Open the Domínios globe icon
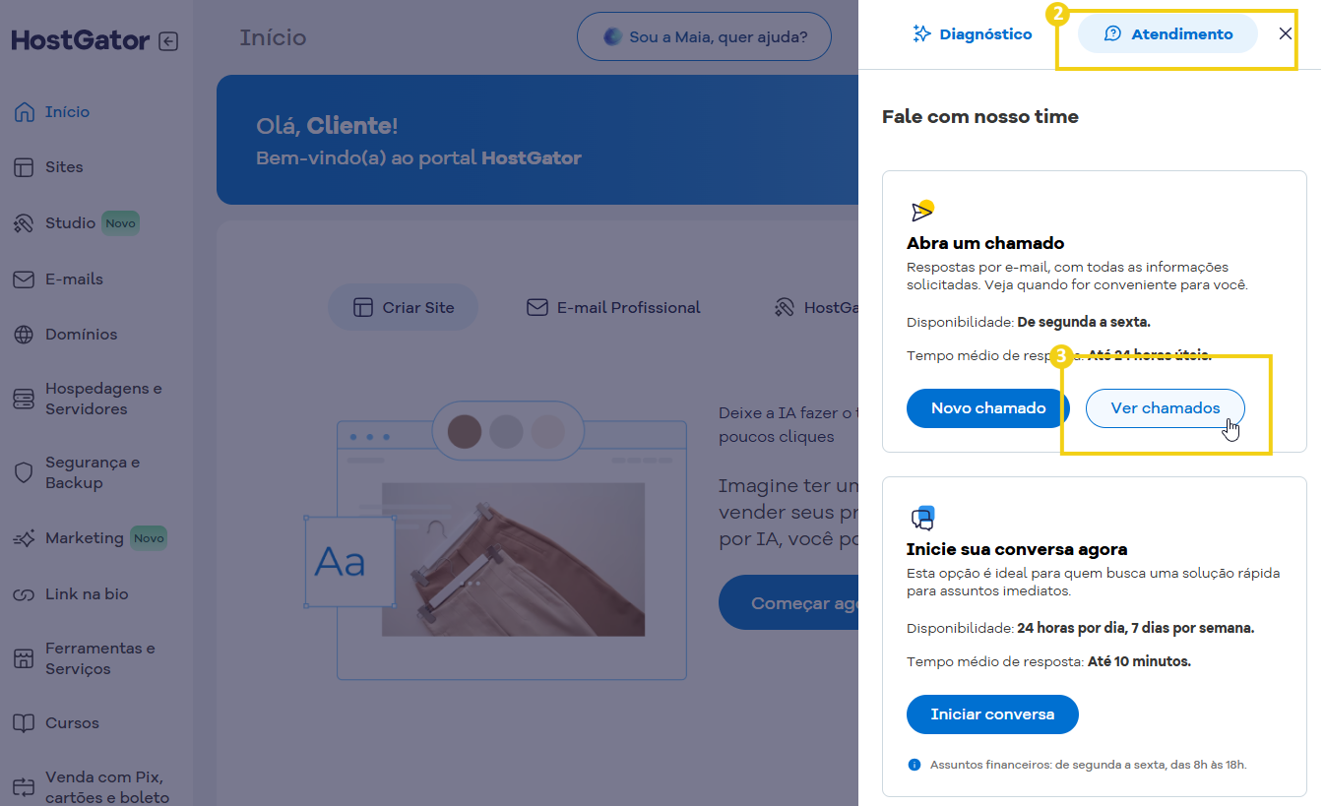Screen dimensions: 1325x806 (x=25, y=335)
